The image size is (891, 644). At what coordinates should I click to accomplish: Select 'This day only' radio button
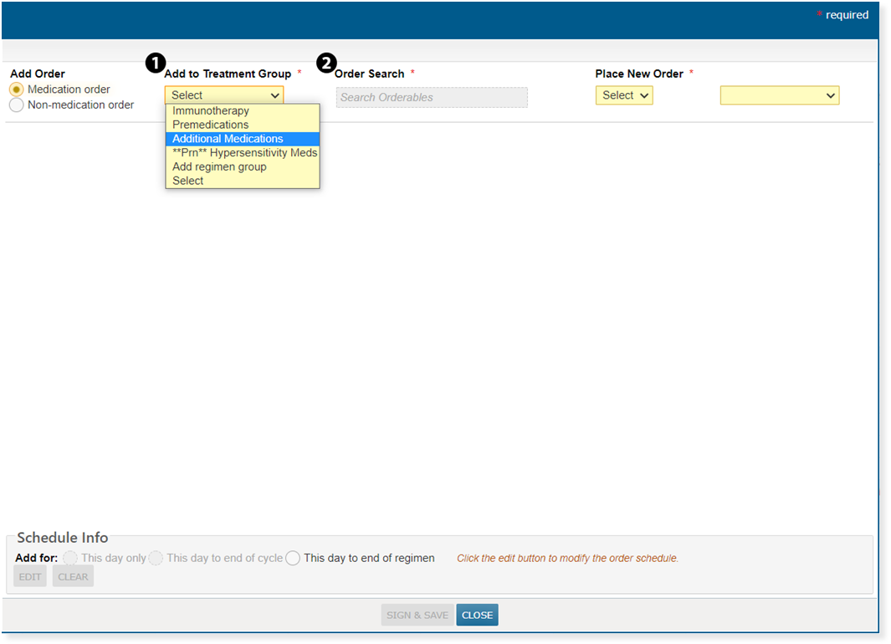click(71, 558)
